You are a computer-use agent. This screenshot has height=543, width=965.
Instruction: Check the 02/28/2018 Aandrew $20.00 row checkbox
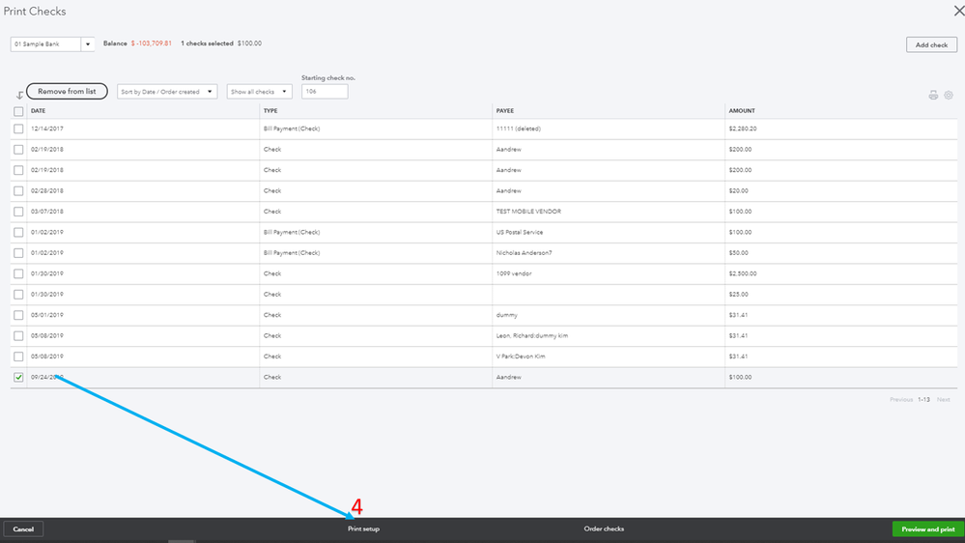[x=18, y=191]
